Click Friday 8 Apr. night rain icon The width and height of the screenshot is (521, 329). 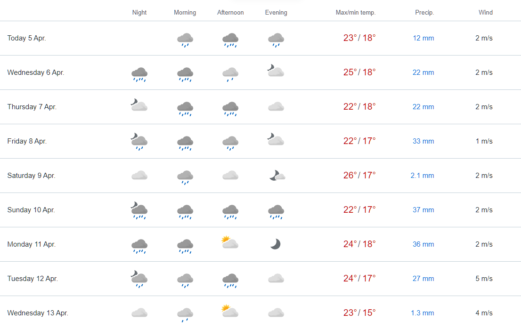pyautogui.click(x=139, y=142)
